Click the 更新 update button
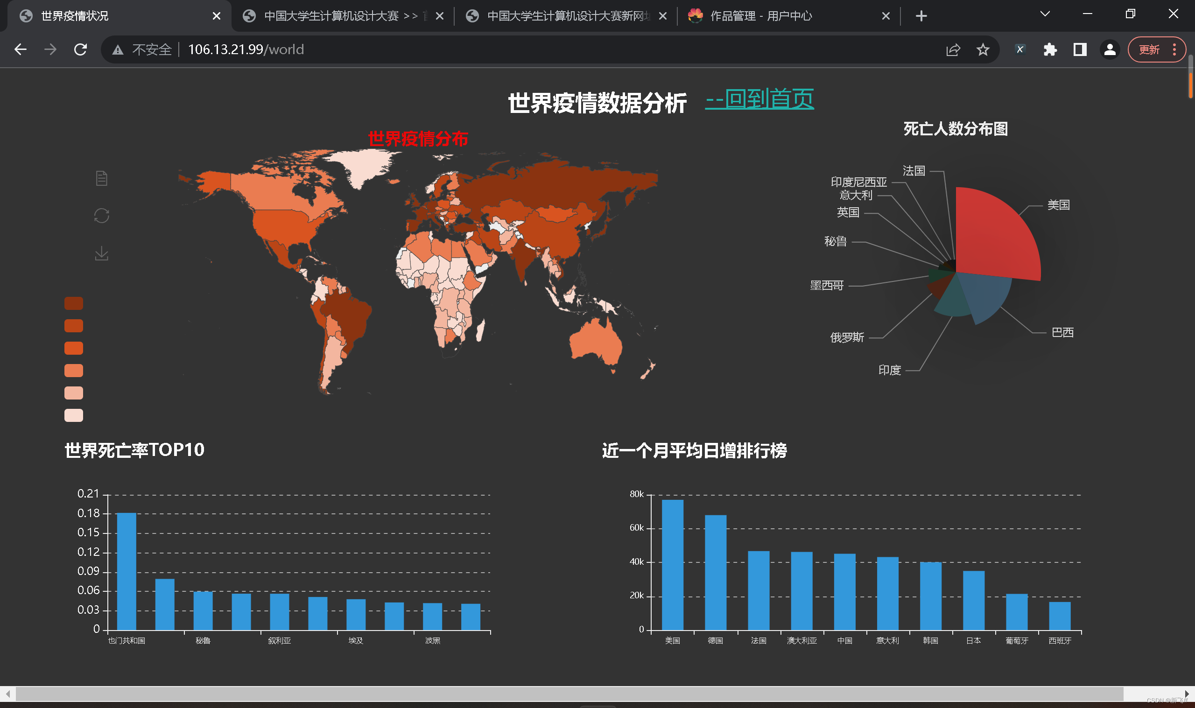 (1149, 49)
